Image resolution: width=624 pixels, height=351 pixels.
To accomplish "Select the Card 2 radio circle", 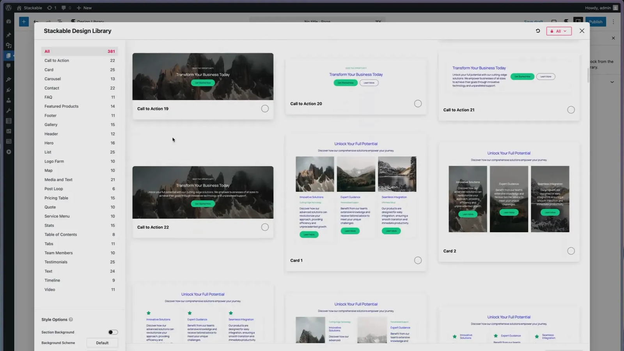I will (x=571, y=251).
